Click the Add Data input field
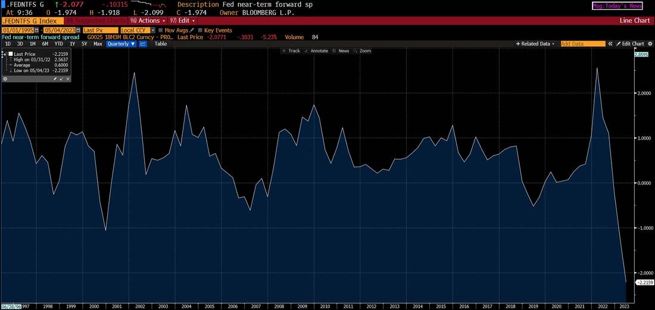 tap(582, 44)
